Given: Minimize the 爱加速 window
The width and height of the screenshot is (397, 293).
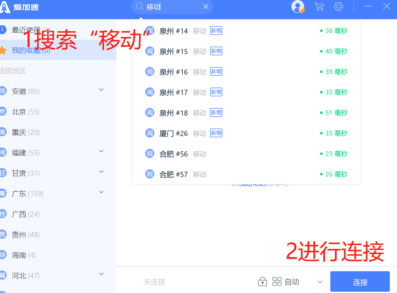Looking at the screenshot, I should (x=368, y=6).
